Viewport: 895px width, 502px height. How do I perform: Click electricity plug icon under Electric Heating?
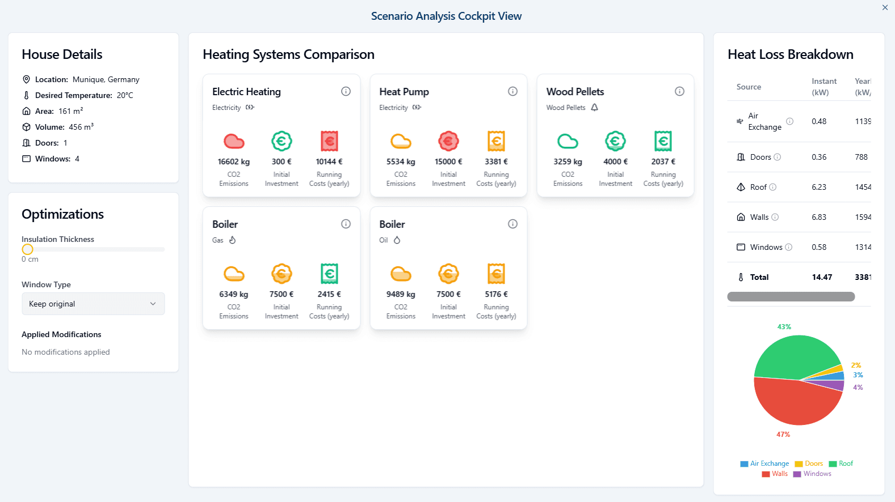pyautogui.click(x=250, y=108)
